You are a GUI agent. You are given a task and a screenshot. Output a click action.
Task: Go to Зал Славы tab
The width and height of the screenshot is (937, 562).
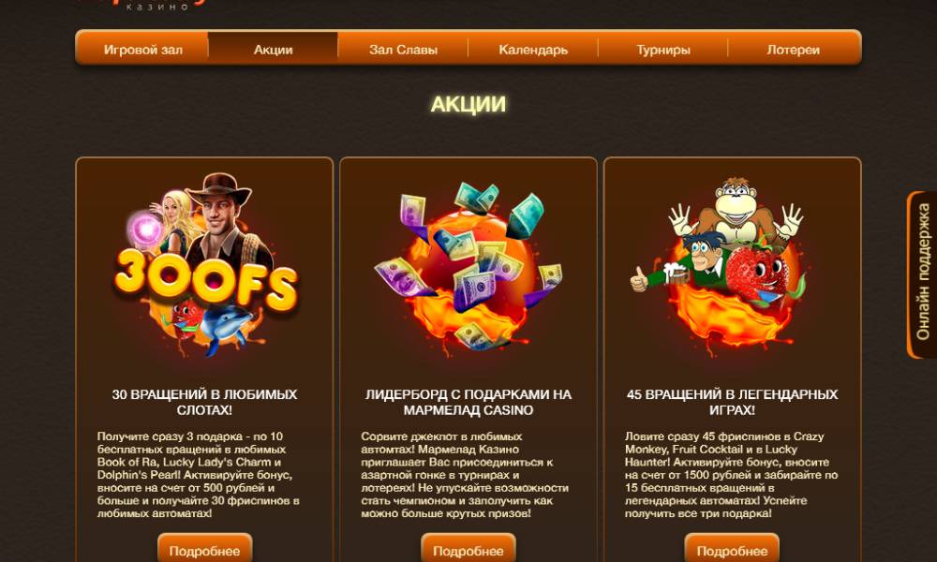click(403, 49)
